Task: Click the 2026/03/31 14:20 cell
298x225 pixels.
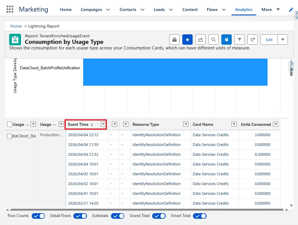Action: click(x=83, y=203)
